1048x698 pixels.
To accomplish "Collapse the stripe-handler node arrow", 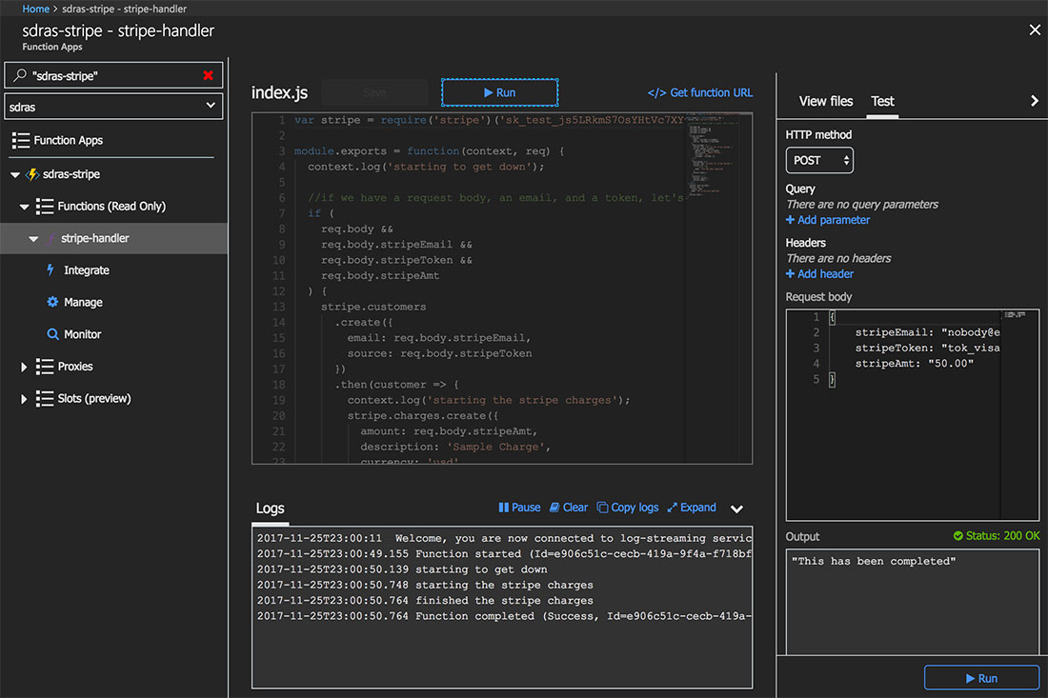I will pos(33,239).
